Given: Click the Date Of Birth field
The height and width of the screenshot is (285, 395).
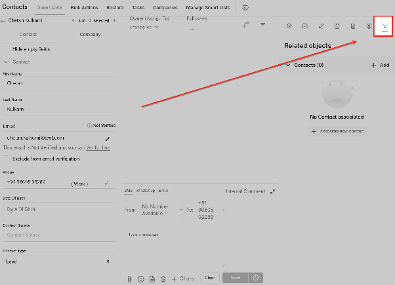Looking at the screenshot, I should pos(59,209).
